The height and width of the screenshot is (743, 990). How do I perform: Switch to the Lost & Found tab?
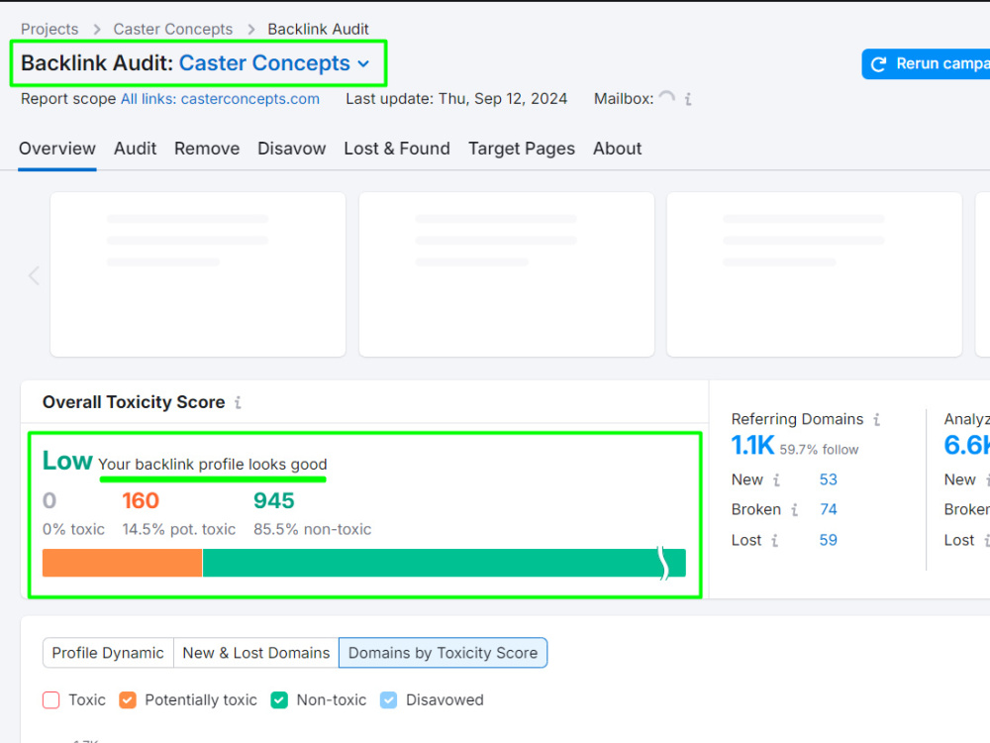(397, 149)
